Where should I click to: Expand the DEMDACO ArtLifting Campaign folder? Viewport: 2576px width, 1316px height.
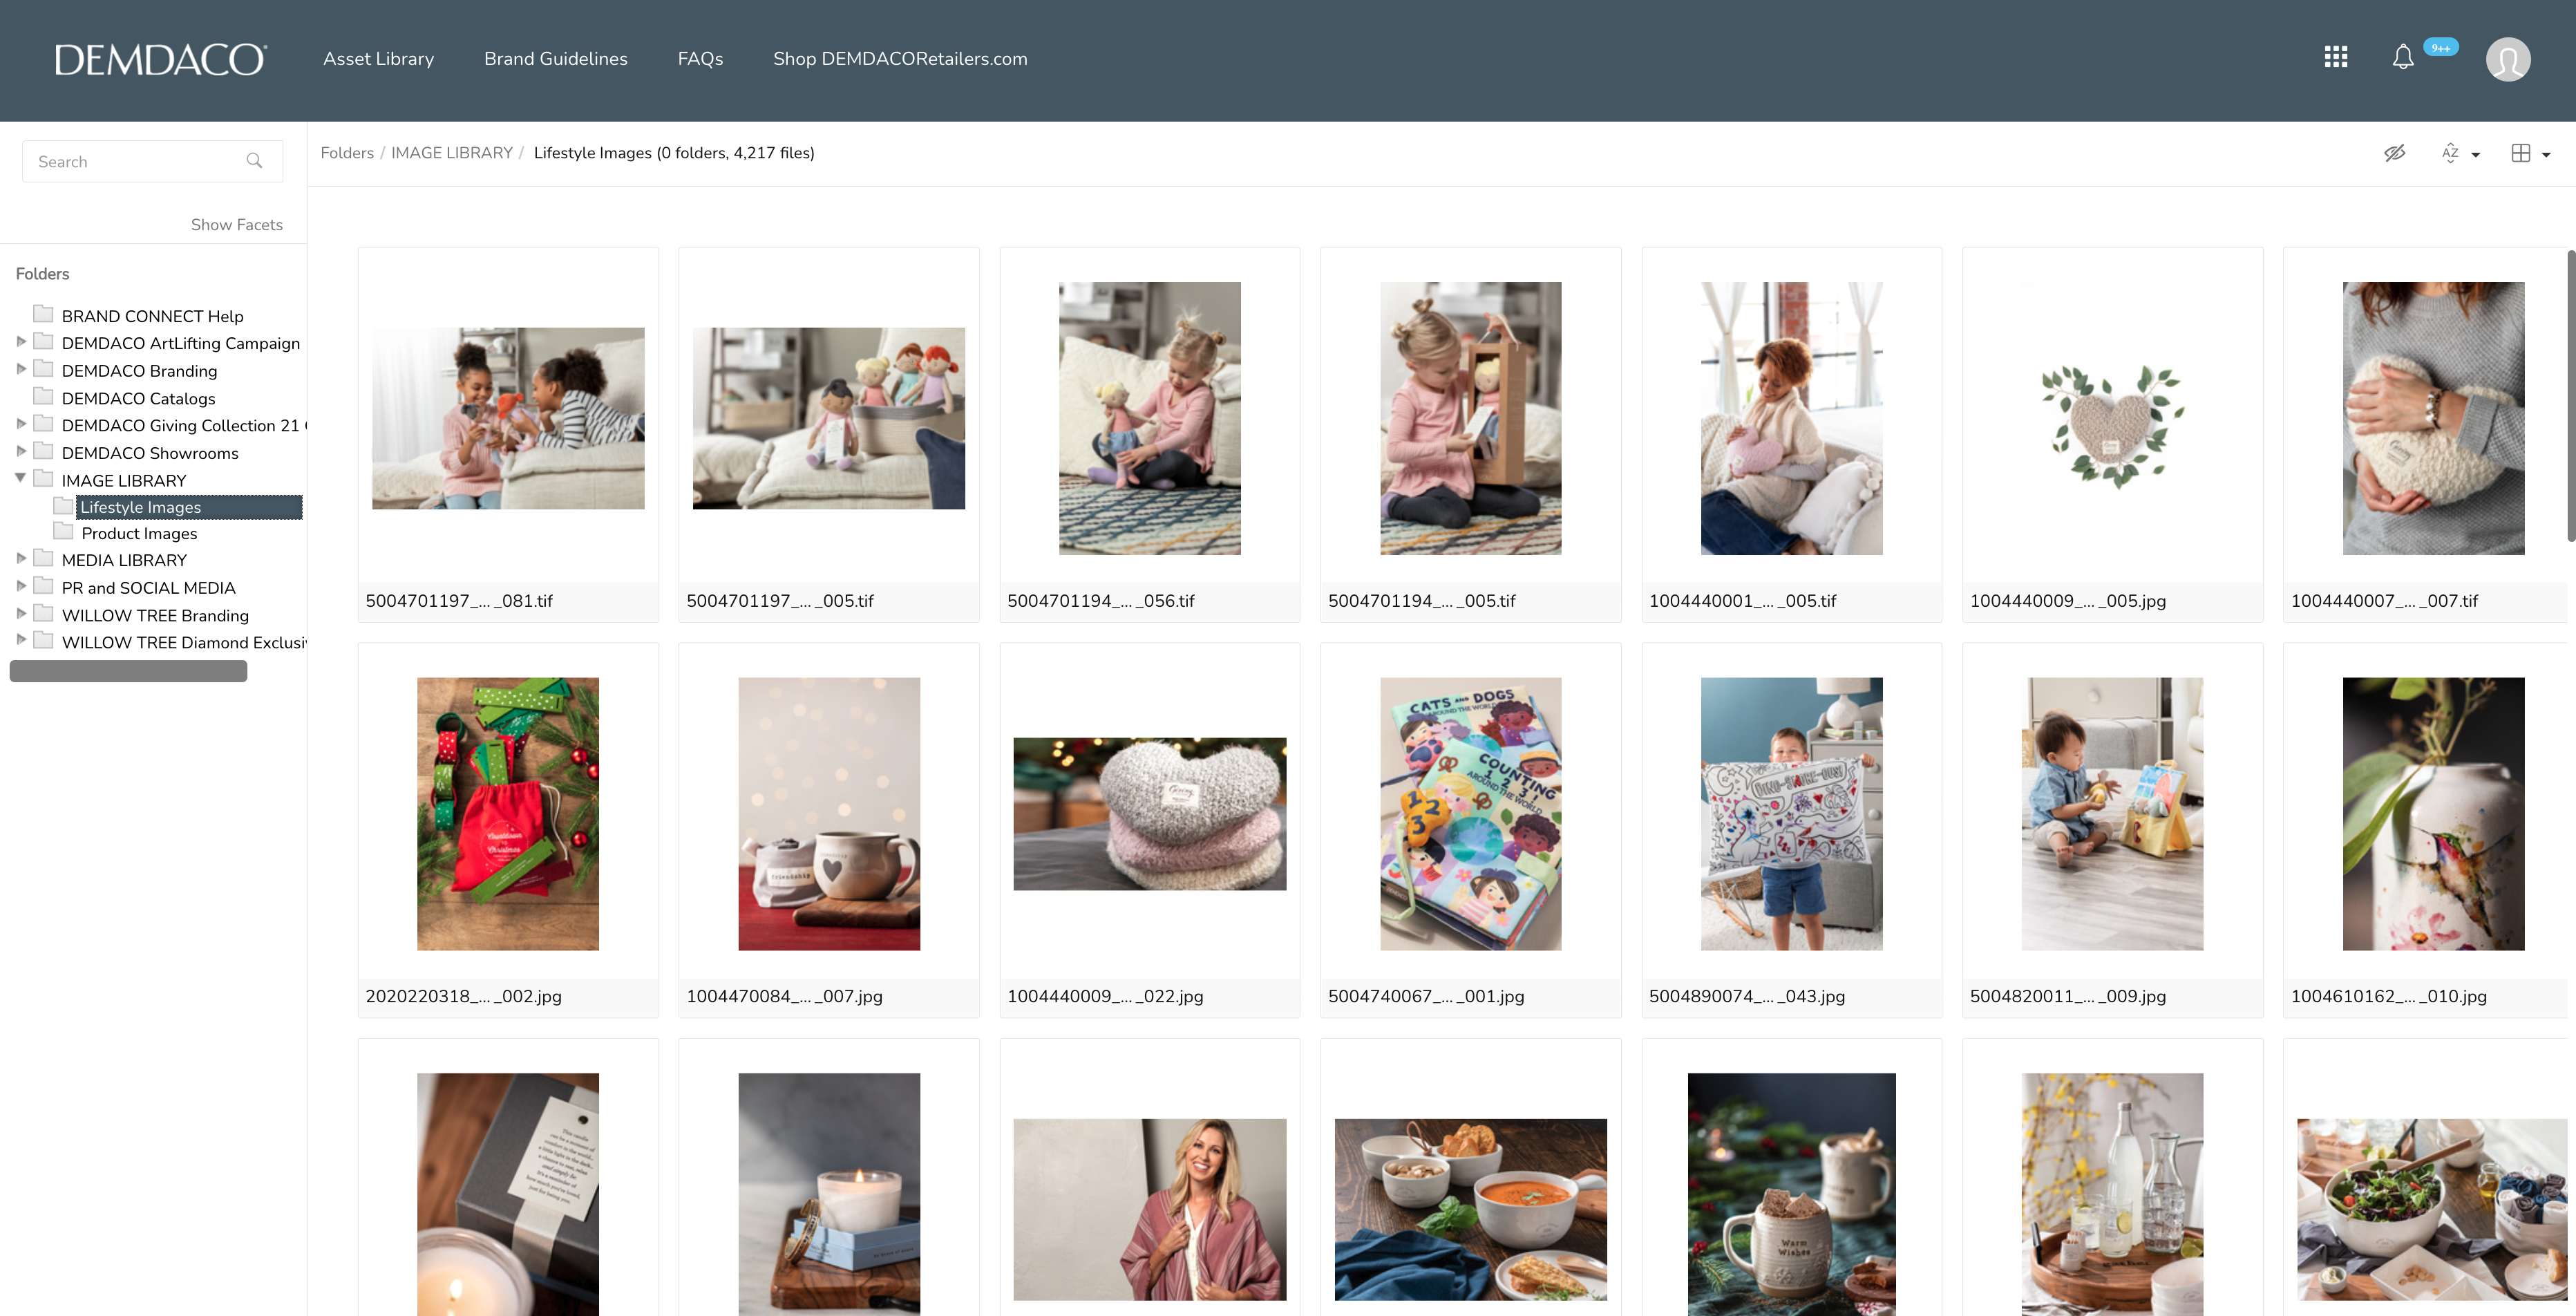(21, 342)
